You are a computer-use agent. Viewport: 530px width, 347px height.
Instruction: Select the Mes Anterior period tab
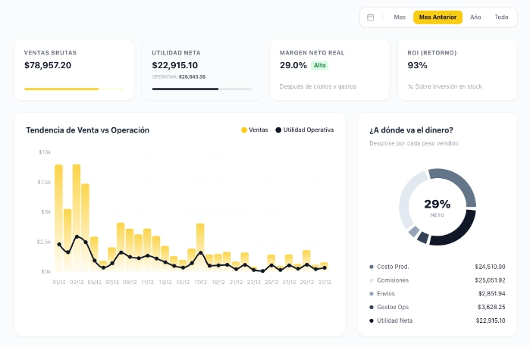coord(437,17)
